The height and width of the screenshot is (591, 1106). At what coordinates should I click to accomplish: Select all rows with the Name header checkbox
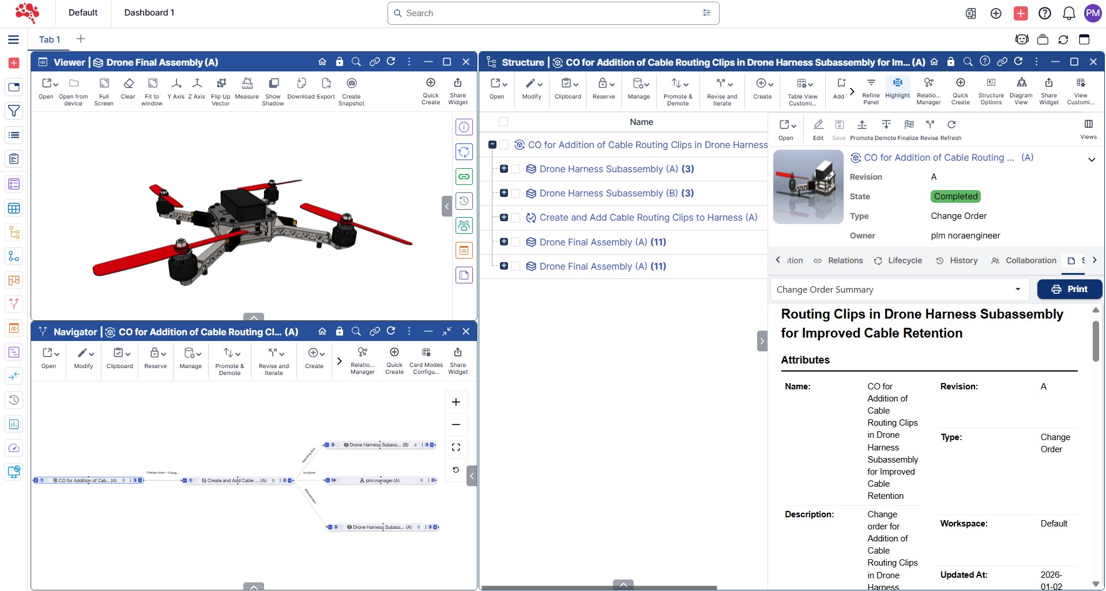503,122
